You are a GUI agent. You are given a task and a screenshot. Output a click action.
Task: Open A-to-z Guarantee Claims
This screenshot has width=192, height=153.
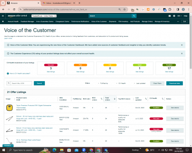(x=45, y=21)
